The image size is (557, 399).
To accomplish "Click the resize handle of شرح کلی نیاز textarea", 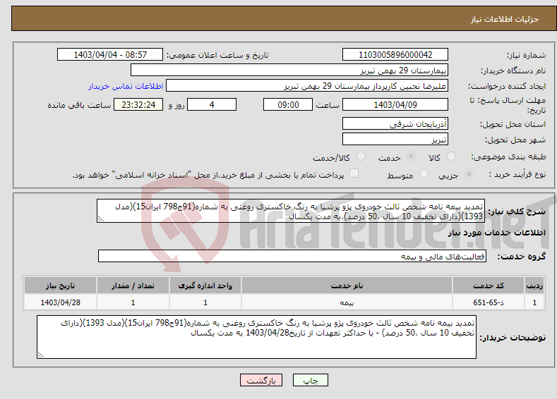I will point(101,219).
